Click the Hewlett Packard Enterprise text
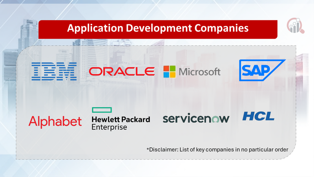Image resolution: width=314 pixels, height=177 pixels. tap(120, 123)
